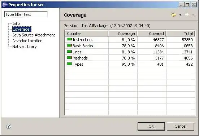199x136 pixels.
Task: Click total value 4056
Action: pos(188,58)
